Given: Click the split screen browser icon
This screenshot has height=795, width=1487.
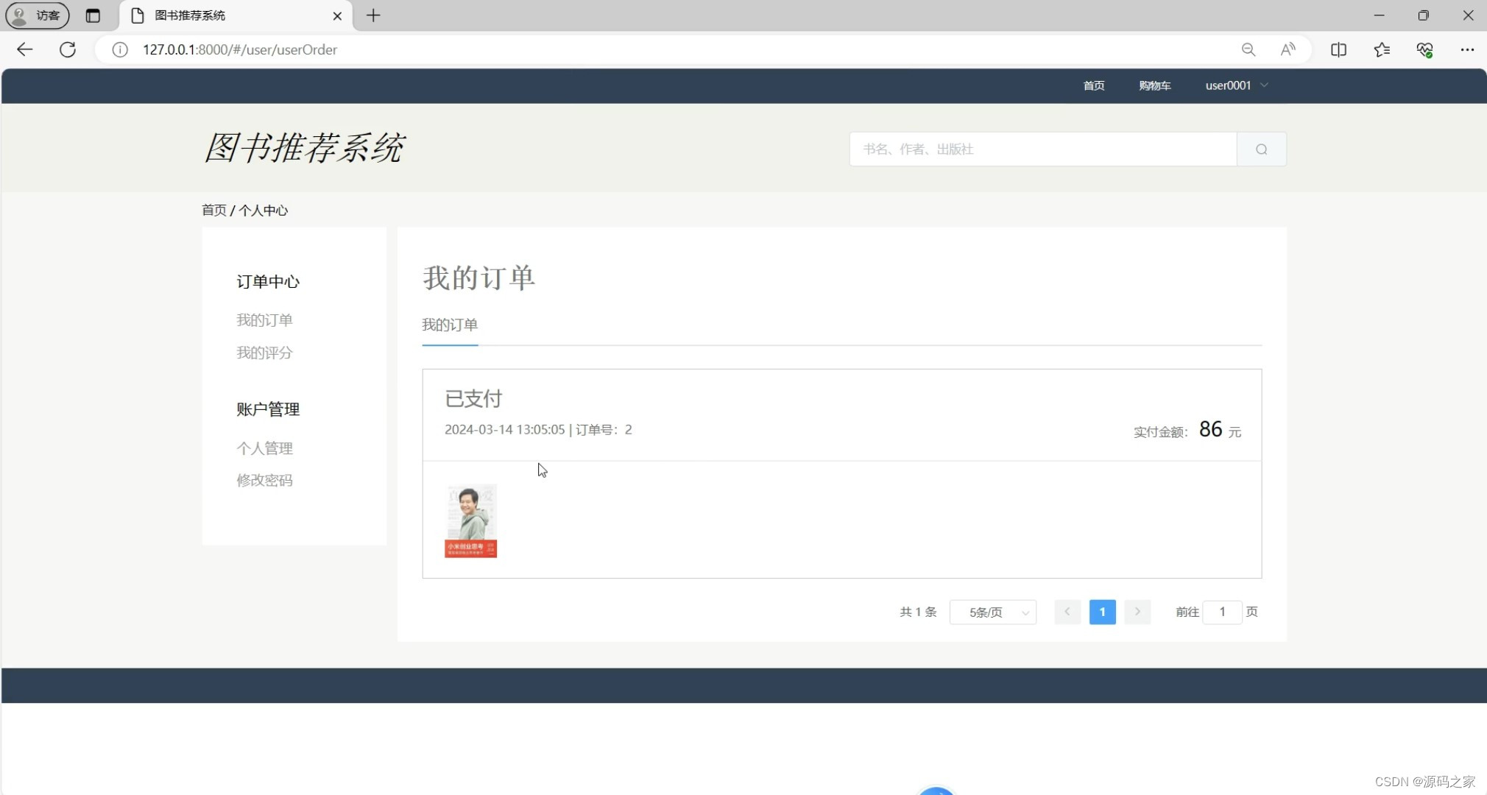Looking at the screenshot, I should [x=1338, y=49].
